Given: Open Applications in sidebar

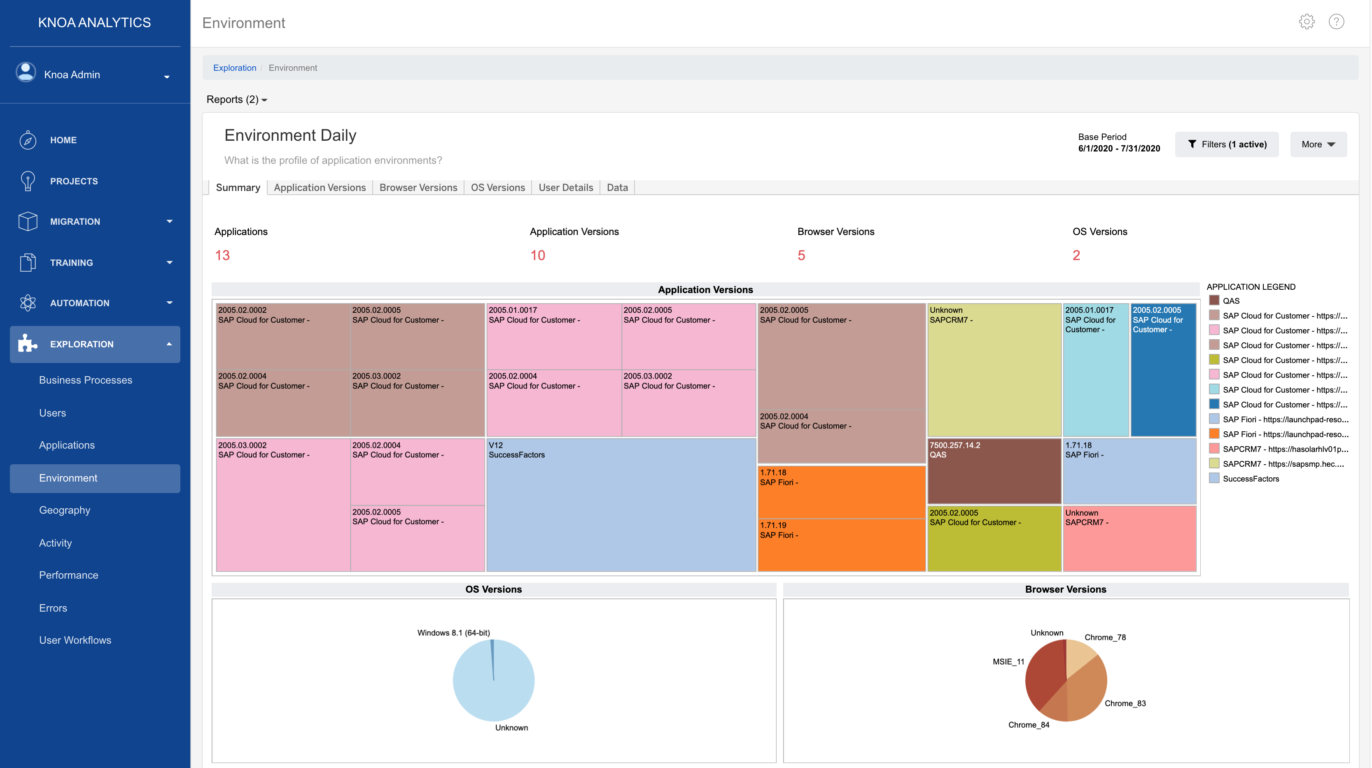Looking at the screenshot, I should click(x=67, y=445).
